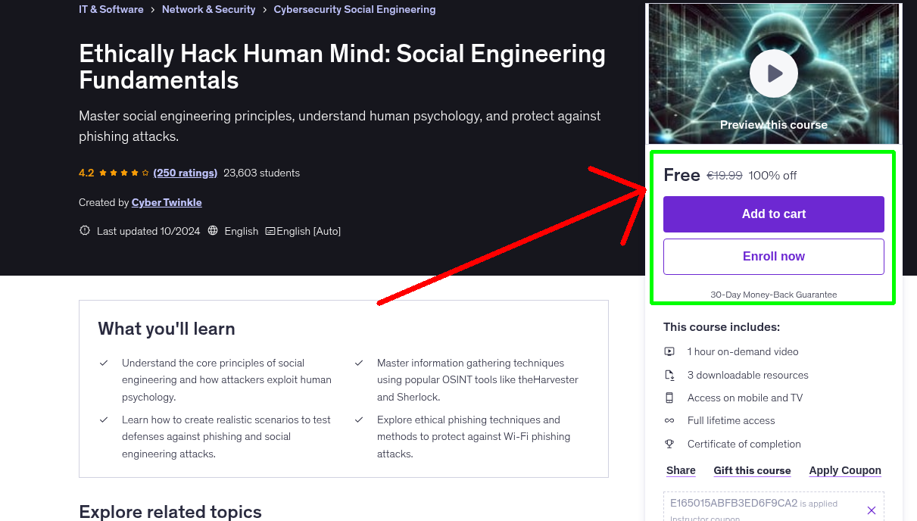Open the IT & Software breadcrumb
Viewport: 917px width, 521px height.
111,9
